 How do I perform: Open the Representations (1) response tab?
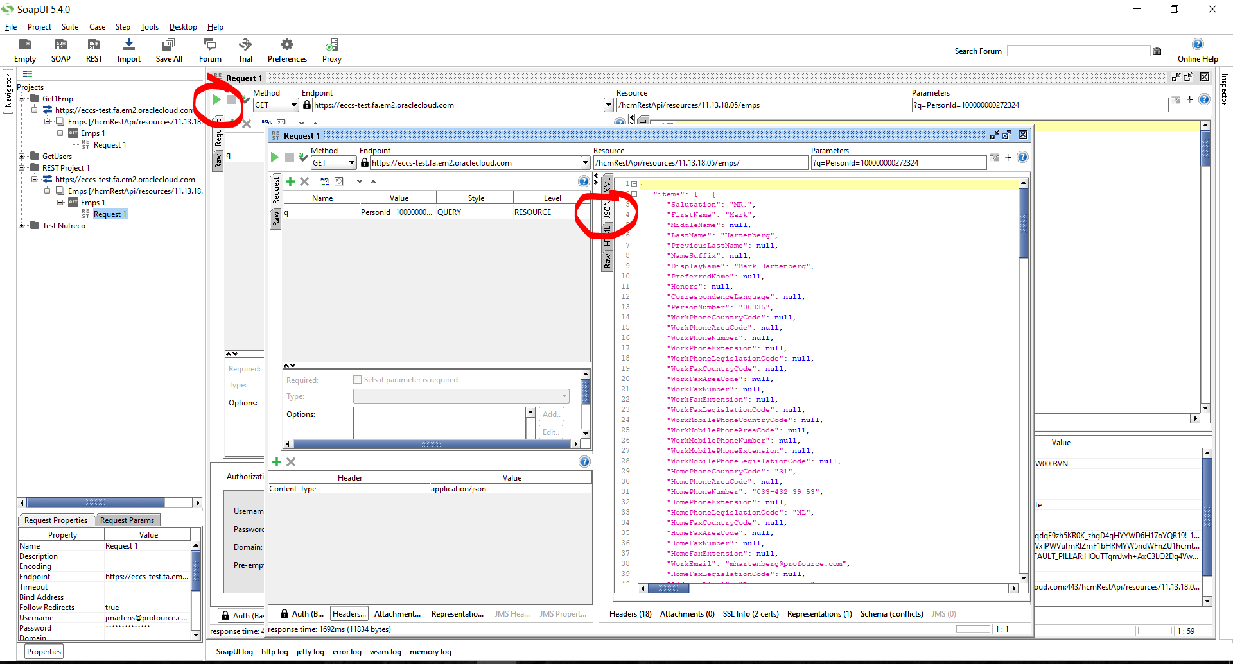819,614
